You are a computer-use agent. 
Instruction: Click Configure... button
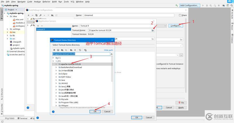click(x=176, y=26)
